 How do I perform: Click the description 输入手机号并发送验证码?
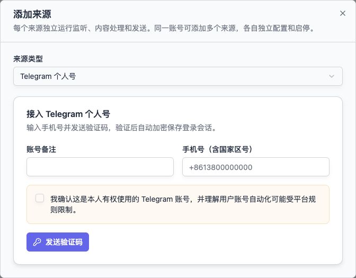pyautogui.click(x=67, y=128)
